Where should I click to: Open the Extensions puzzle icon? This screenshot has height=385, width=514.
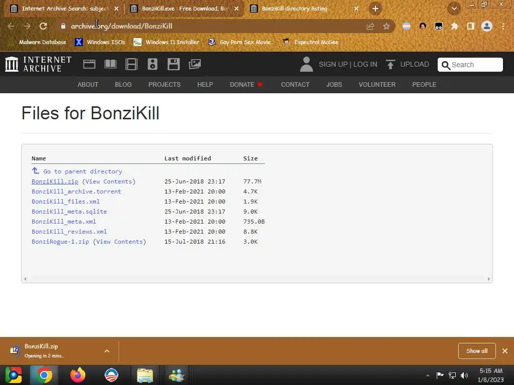(455, 26)
